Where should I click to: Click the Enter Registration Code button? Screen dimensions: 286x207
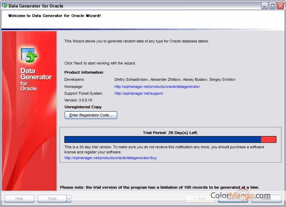(91, 115)
